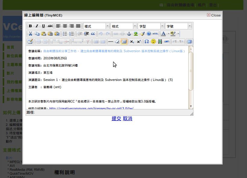Toggle underline formatting
The height and width of the screenshot is (178, 247).
(44, 26)
